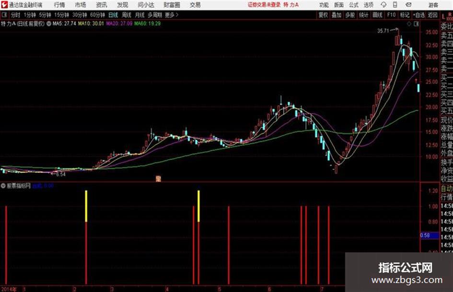
Task: Select the 周线 weekly period tab
Action: [x=127, y=15]
